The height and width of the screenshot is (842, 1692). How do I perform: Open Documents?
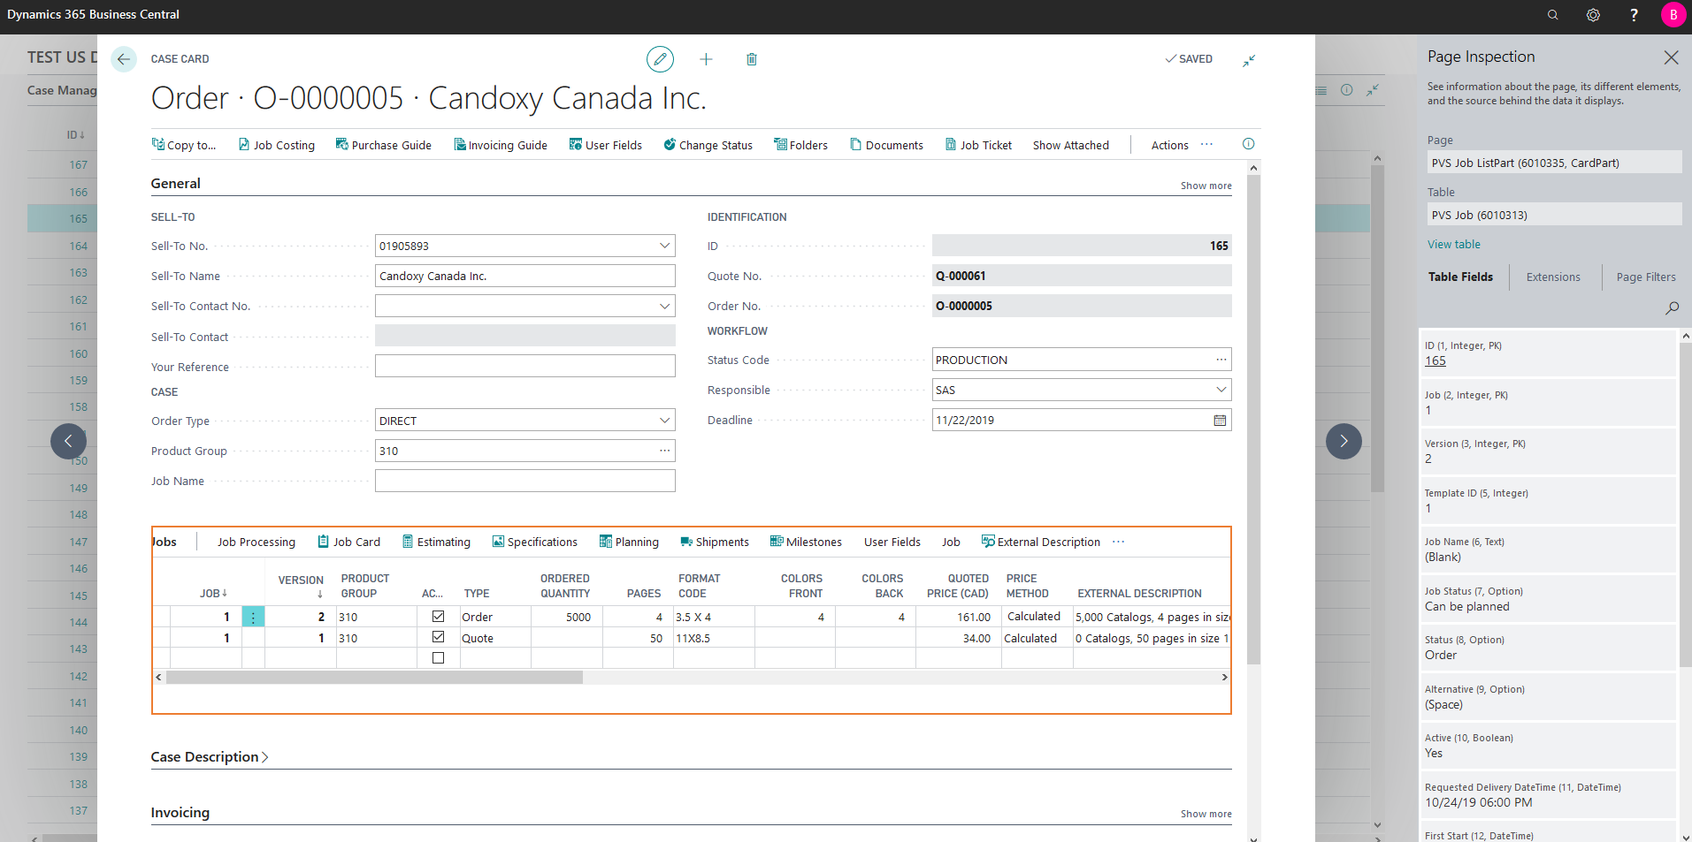click(x=886, y=145)
